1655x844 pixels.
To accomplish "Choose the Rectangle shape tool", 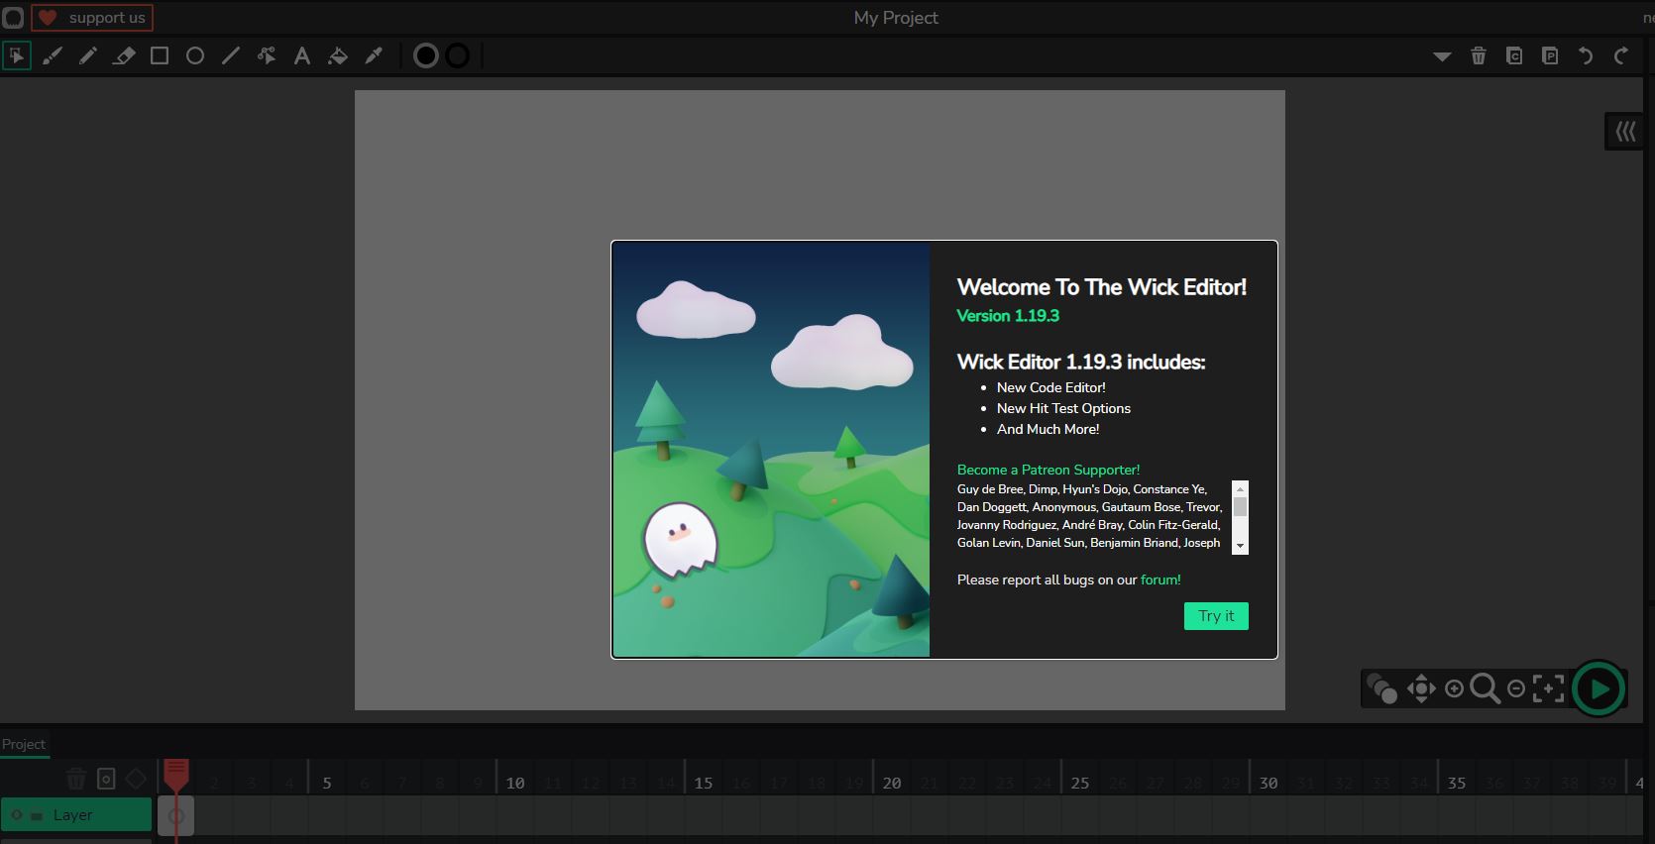I will (160, 56).
